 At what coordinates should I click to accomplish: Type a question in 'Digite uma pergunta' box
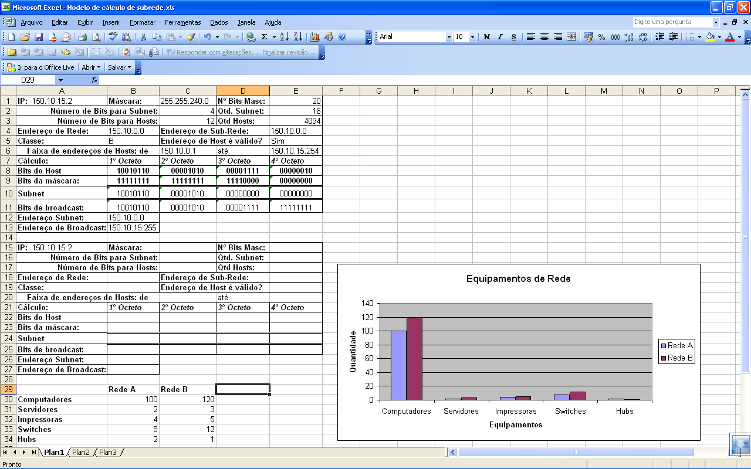pyautogui.click(x=672, y=22)
